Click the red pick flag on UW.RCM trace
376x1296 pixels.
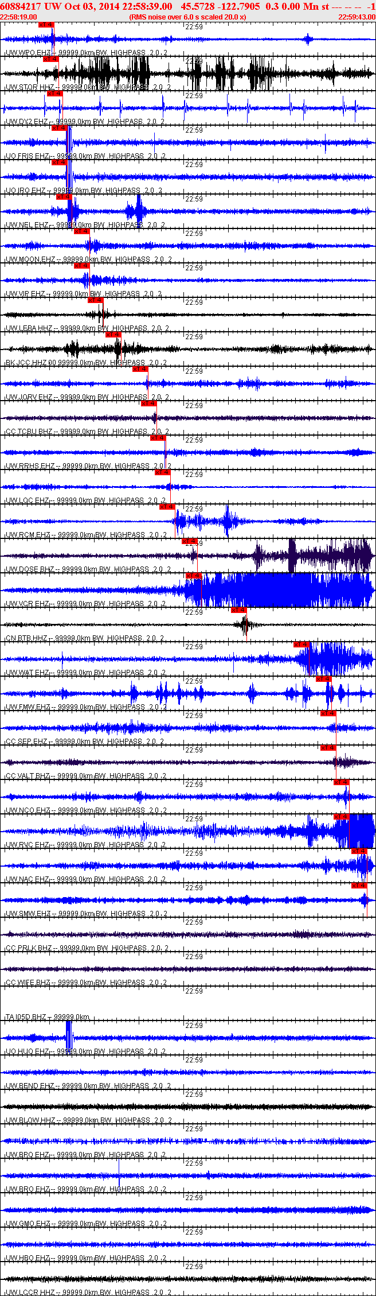pos(167,506)
